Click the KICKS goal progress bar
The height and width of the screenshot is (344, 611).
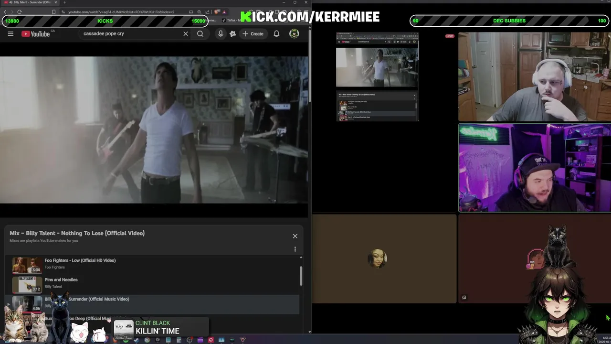(x=105, y=21)
